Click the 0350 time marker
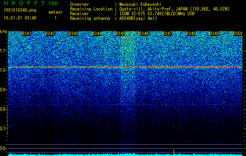This screenshot has height=156, width=246. point(238,34)
